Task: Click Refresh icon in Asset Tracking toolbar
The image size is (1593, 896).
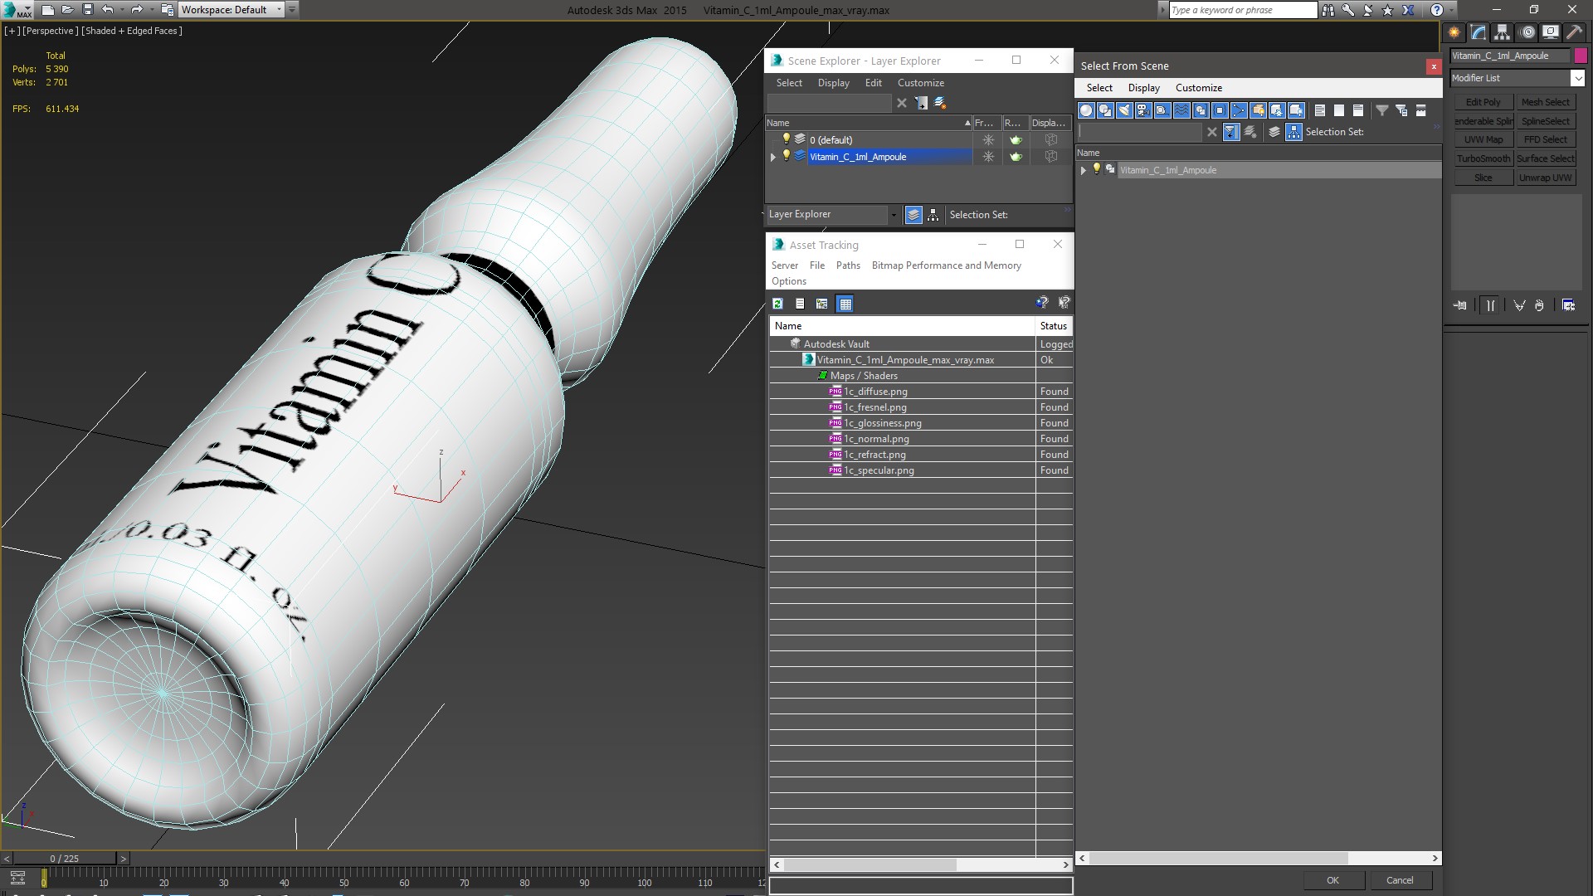Action: point(777,304)
